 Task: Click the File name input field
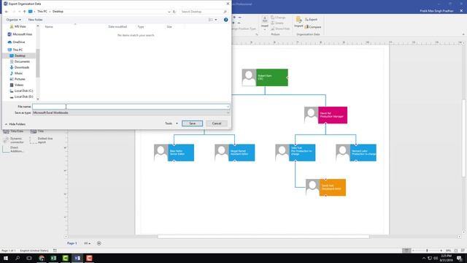(x=131, y=107)
